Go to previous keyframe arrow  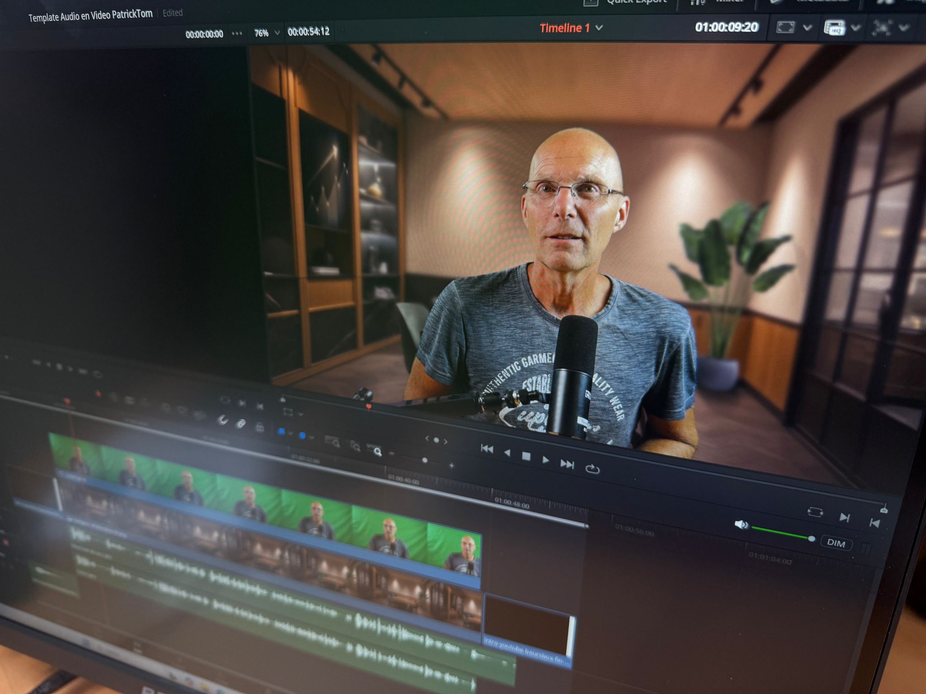click(x=427, y=438)
